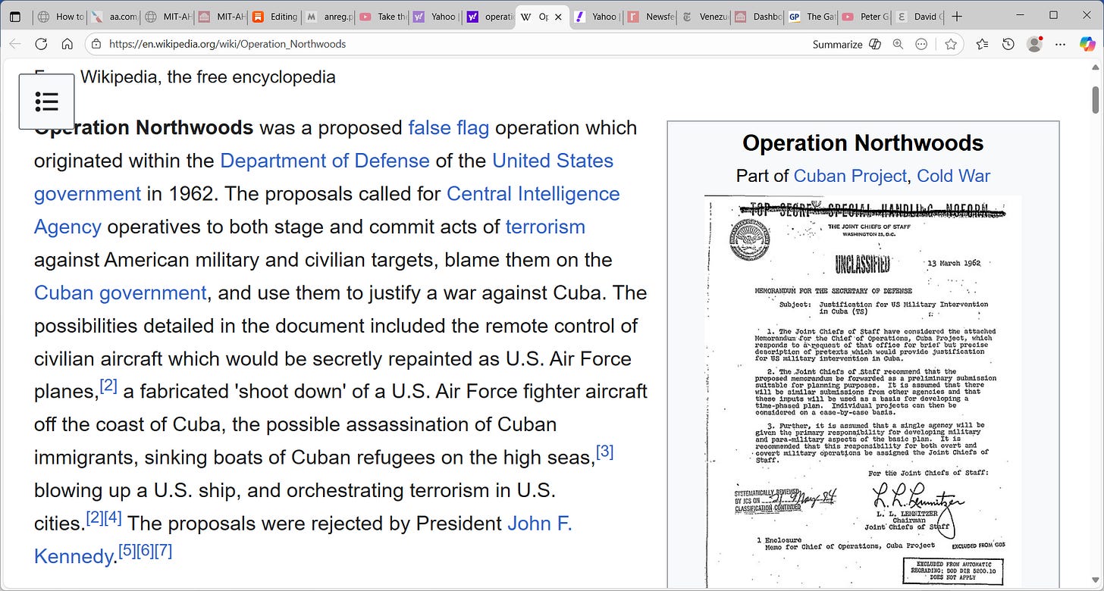Click the Summarize page icon
The height and width of the screenshot is (591, 1104).
coord(875,44)
